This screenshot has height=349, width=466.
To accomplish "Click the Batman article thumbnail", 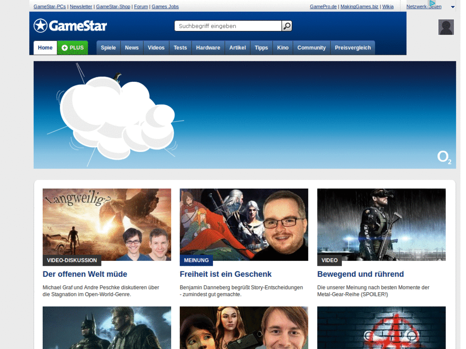I will click(106, 328).
